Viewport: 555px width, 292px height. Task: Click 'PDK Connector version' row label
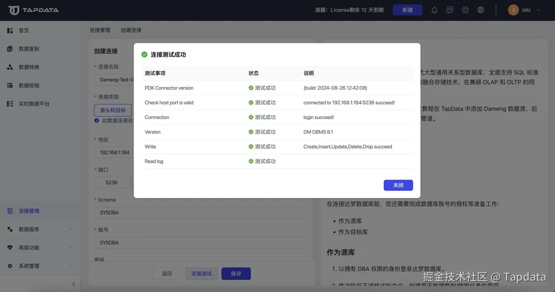click(x=169, y=88)
